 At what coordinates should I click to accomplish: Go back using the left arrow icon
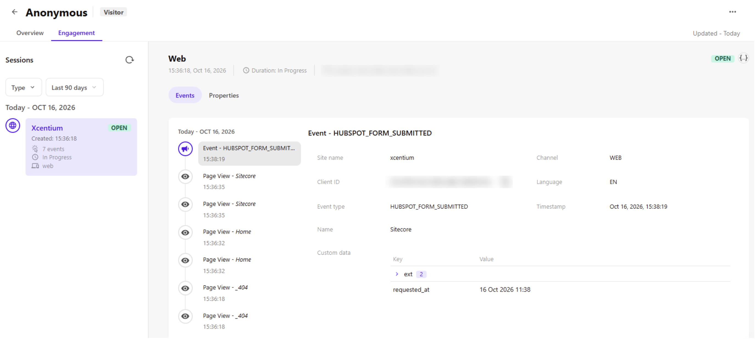click(x=14, y=12)
